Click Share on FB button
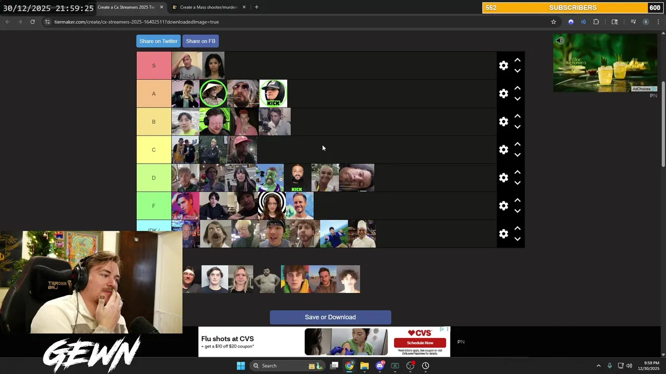This screenshot has width=666, height=374. coord(200,41)
